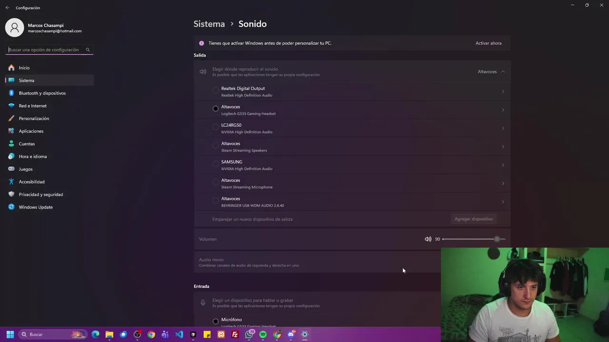Click the Windows Update sidebar icon
This screenshot has width=609, height=342.
coord(11,207)
